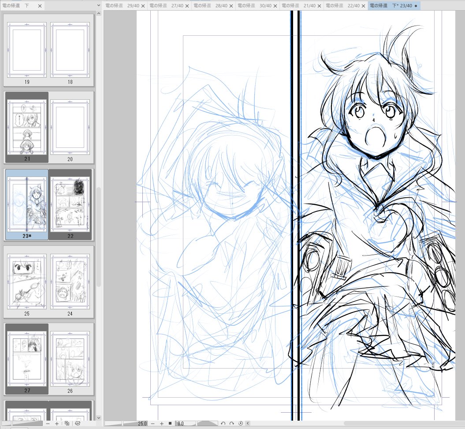Zoom out the page manager thumbnails
The width and height of the screenshot is (465, 429).
pyautogui.click(x=48, y=423)
